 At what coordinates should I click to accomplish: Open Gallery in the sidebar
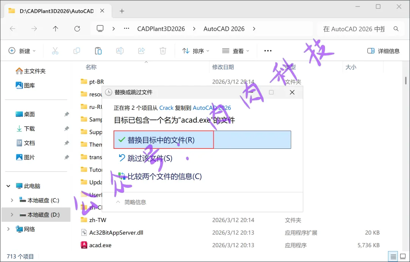tap(25, 85)
